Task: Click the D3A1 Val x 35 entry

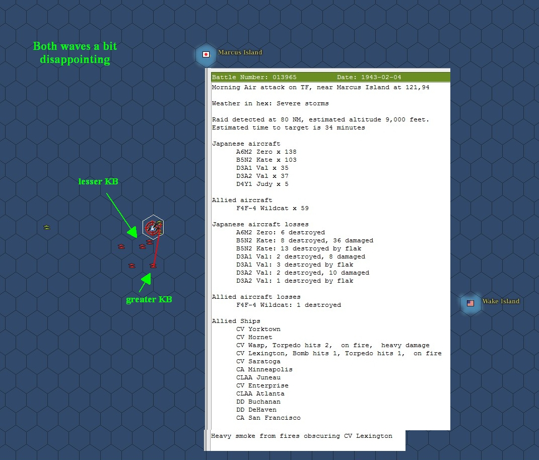Action: [x=262, y=168]
